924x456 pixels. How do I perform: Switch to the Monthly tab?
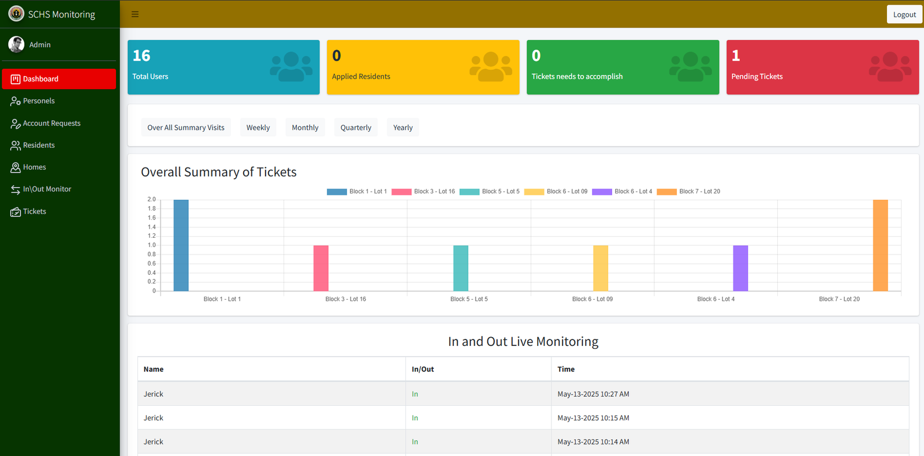click(x=305, y=128)
